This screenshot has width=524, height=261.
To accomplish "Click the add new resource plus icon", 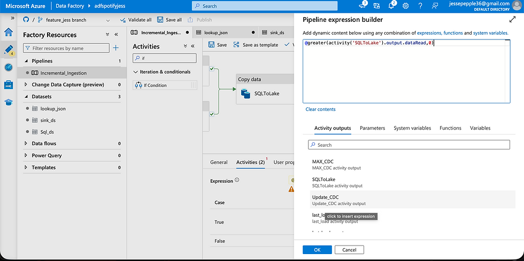I will click(115, 48).
